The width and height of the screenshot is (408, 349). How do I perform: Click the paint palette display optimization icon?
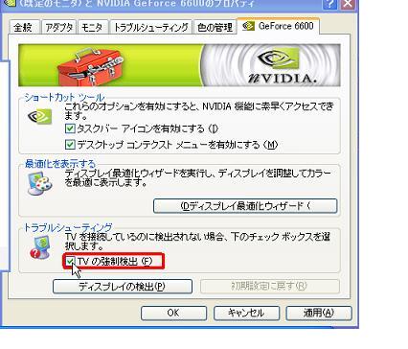(39, 183)
